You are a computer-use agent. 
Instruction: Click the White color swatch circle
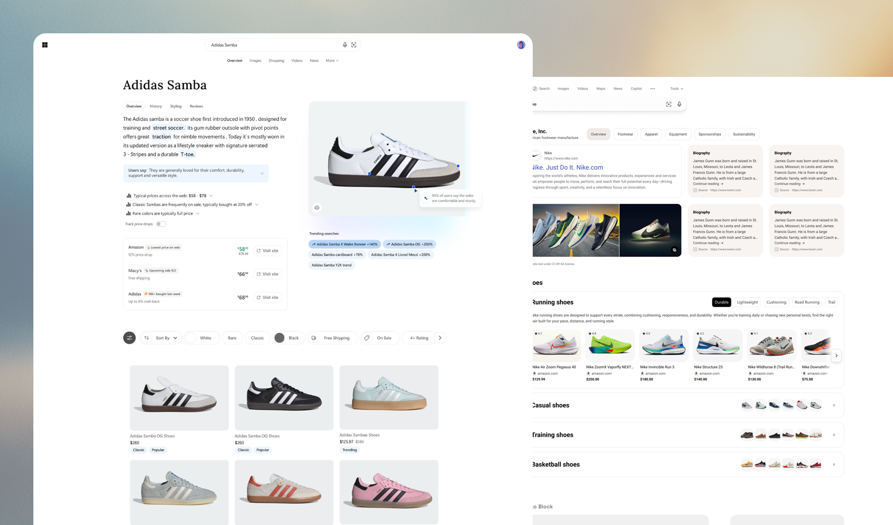pos(191,338)
